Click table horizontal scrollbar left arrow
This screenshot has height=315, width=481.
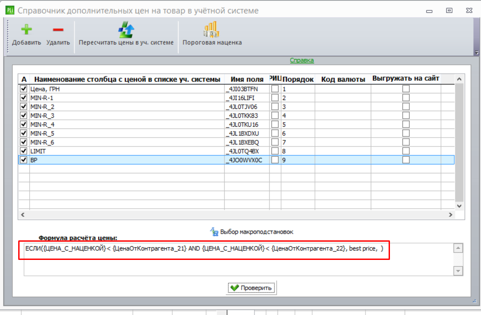click(x=23, y=215)
